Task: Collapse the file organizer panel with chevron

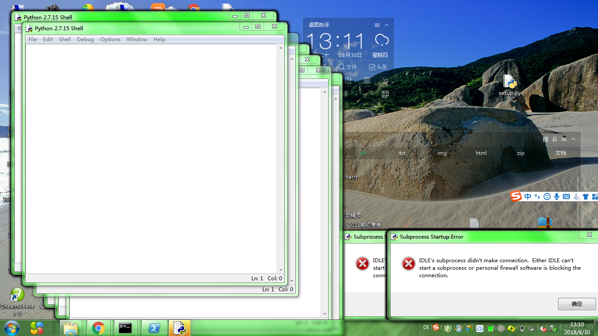Action: click(x=573, y=139)
